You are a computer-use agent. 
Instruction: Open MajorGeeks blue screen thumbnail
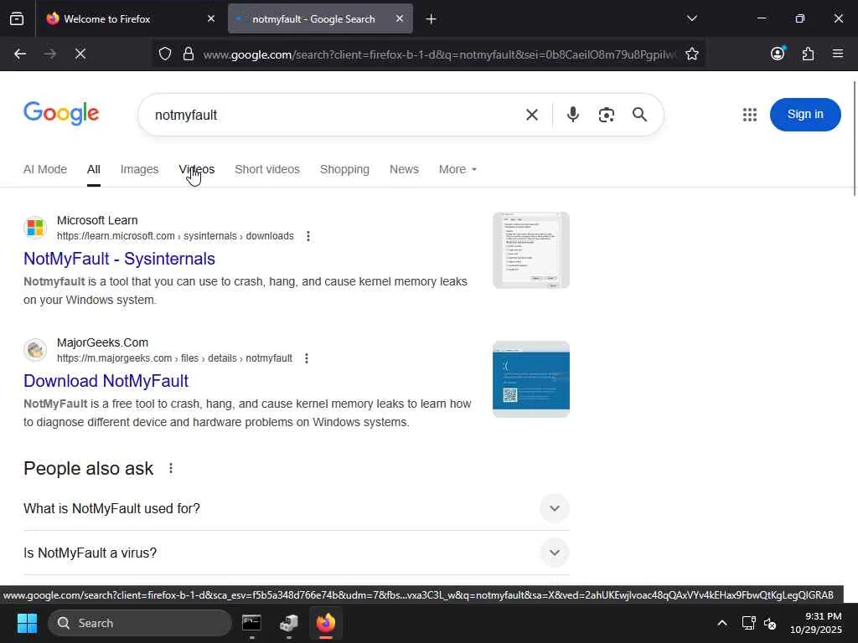[530, 379]
